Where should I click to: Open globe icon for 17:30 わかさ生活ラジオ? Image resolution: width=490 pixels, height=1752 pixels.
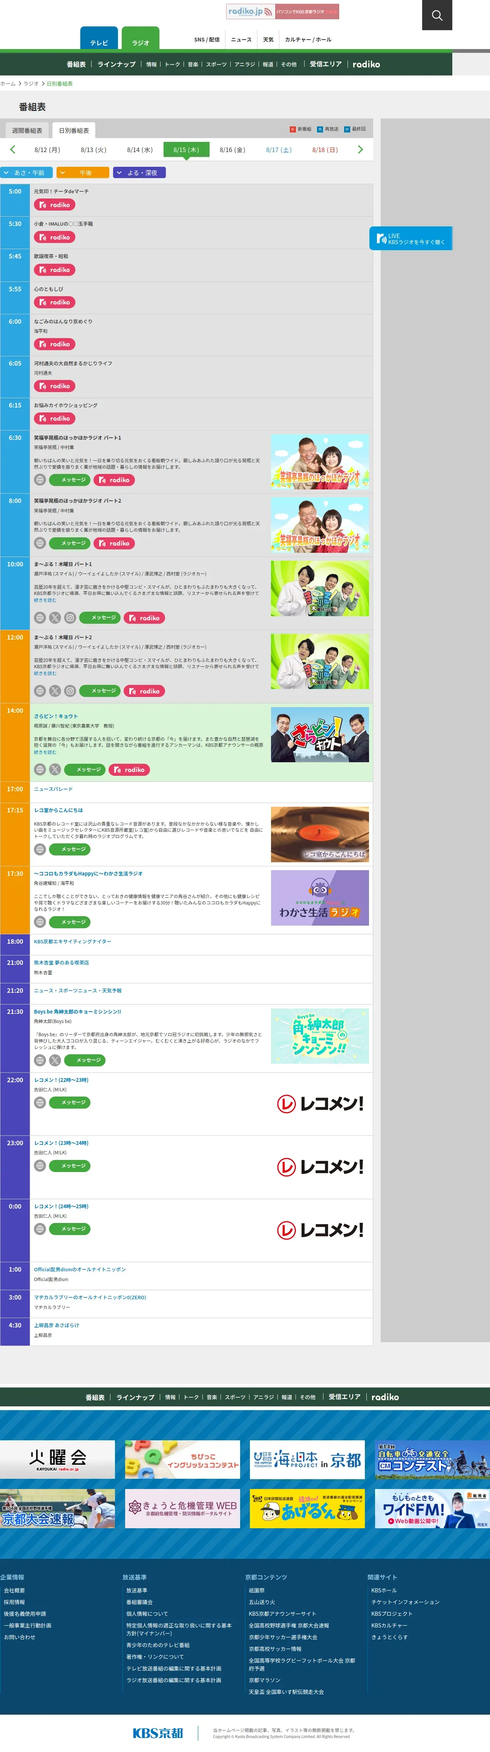(40, 921)
